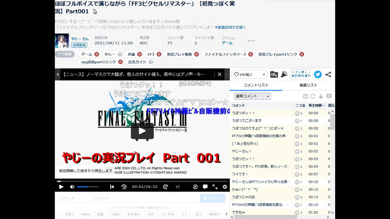Post the おつ quick comment
Image resolution: width=390 pixels, height=219 pixels.
click(199, 214)
